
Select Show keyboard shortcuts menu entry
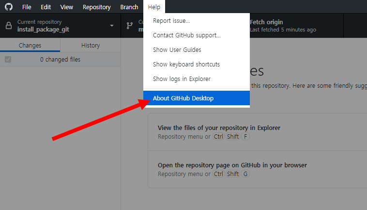(x=197, y=64)
